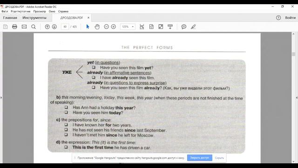Image resolution: width=298 pixels, height=168 pixels.
Task: Open the Help question mark icon
Action: tap(278, 18)
